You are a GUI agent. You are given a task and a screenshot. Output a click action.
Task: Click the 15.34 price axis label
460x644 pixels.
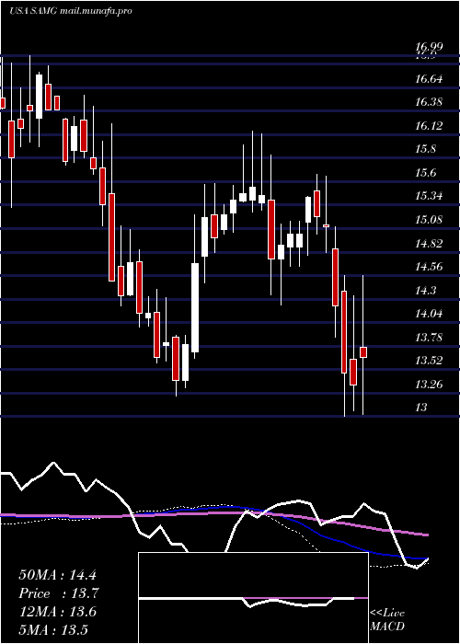tap(429, 196)
